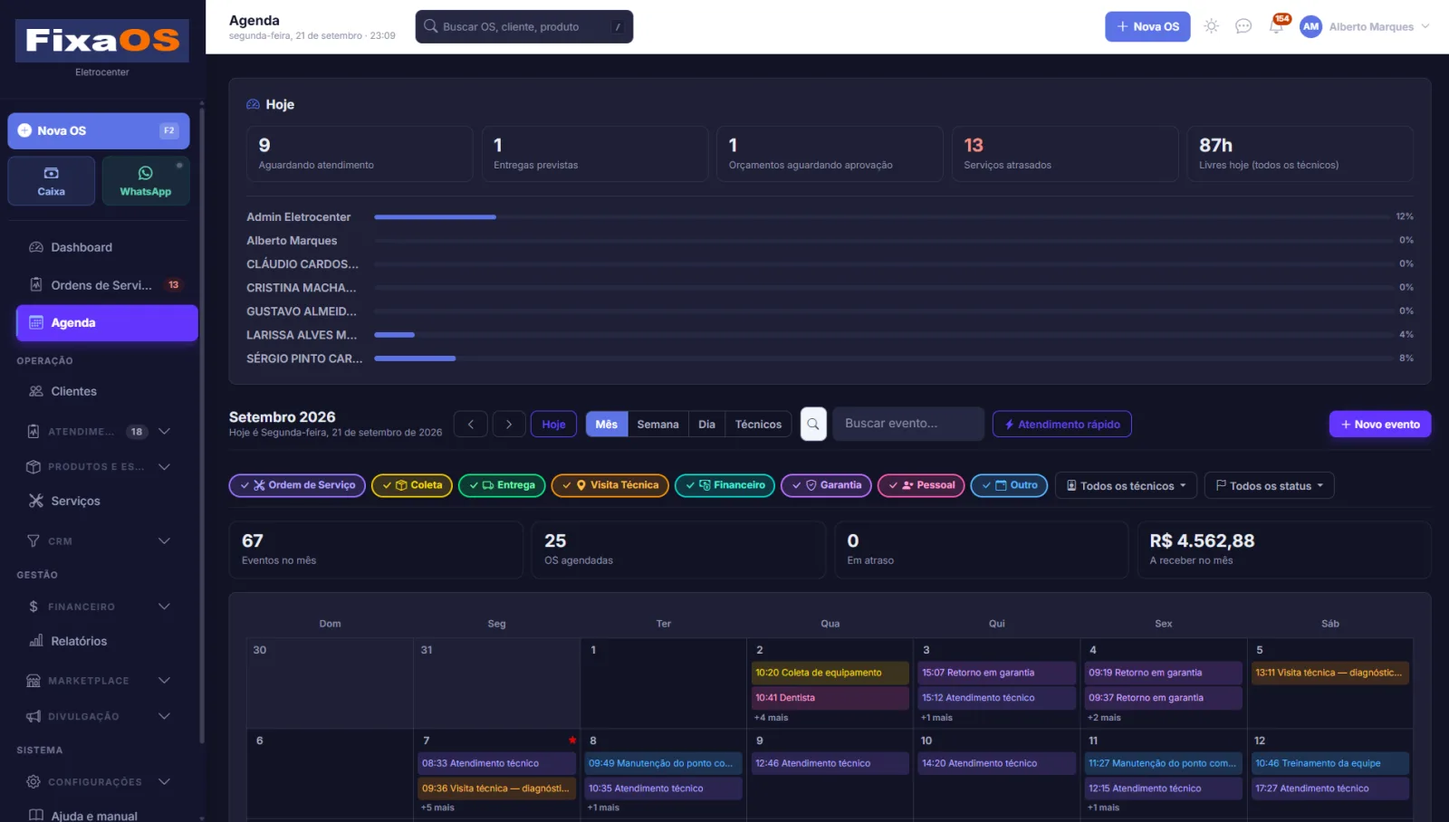This screenshot has width=1449, height=822.
Task: Toggle the Coleta event filter
Action: (x=412, y=485)
